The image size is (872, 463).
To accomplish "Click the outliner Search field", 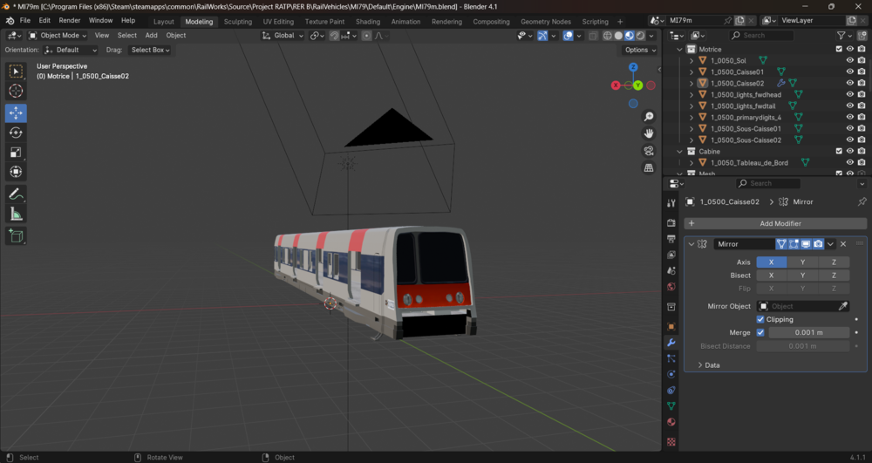I will (760, 35).
